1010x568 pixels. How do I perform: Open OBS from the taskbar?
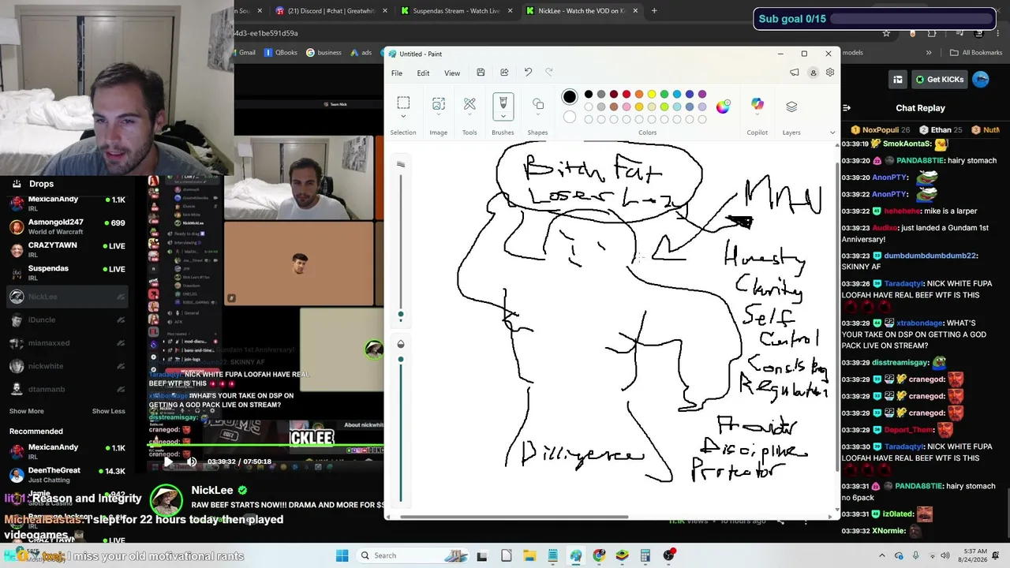coord(669,555)
